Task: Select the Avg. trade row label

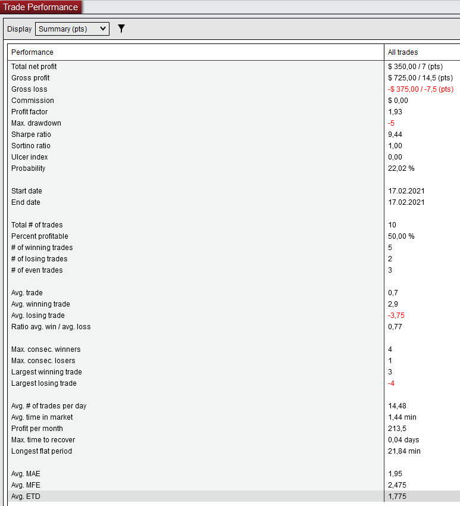Action: (27, 293)
